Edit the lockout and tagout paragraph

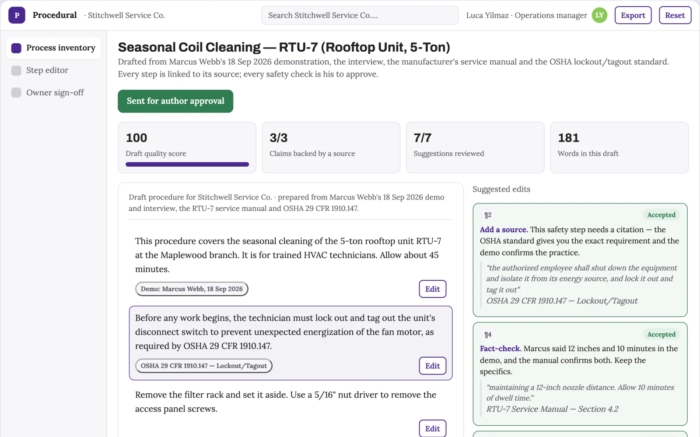click(432, 366)
